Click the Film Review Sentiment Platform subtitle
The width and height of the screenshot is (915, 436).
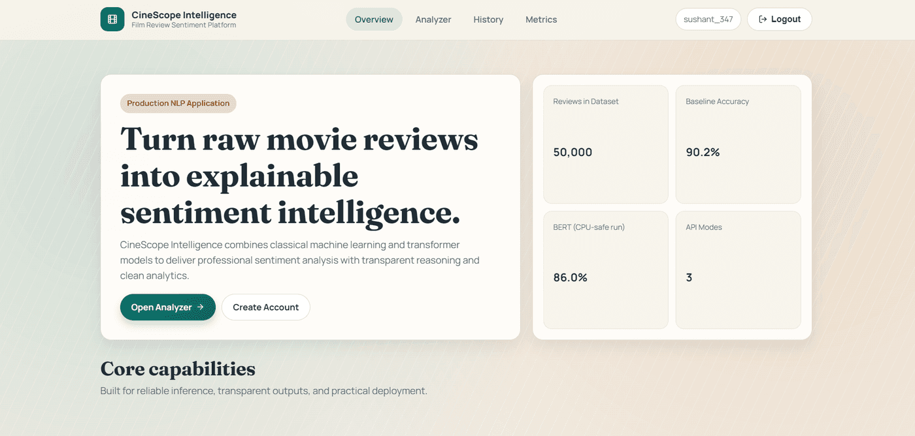pyautogui.click(x=184, y=25)
